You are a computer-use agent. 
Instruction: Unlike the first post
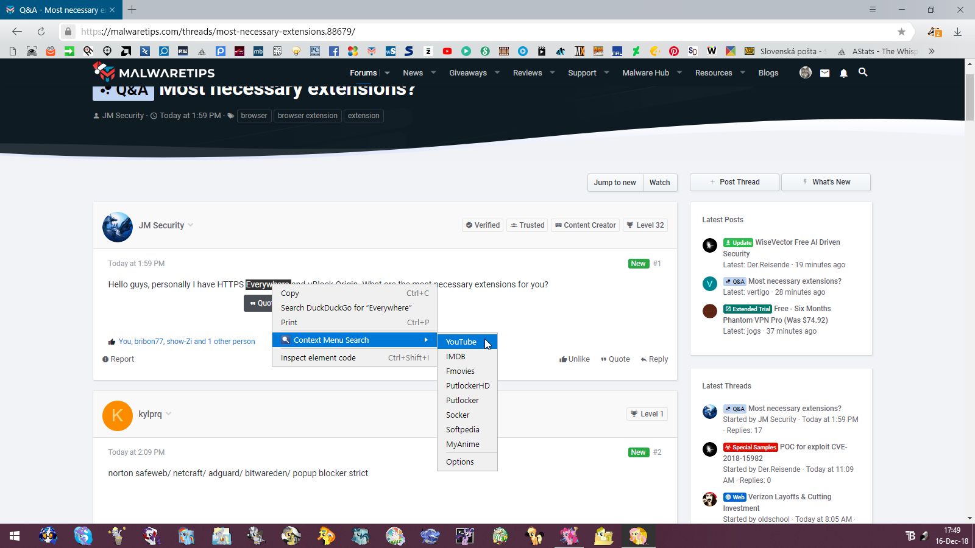[x=575, y=359]
